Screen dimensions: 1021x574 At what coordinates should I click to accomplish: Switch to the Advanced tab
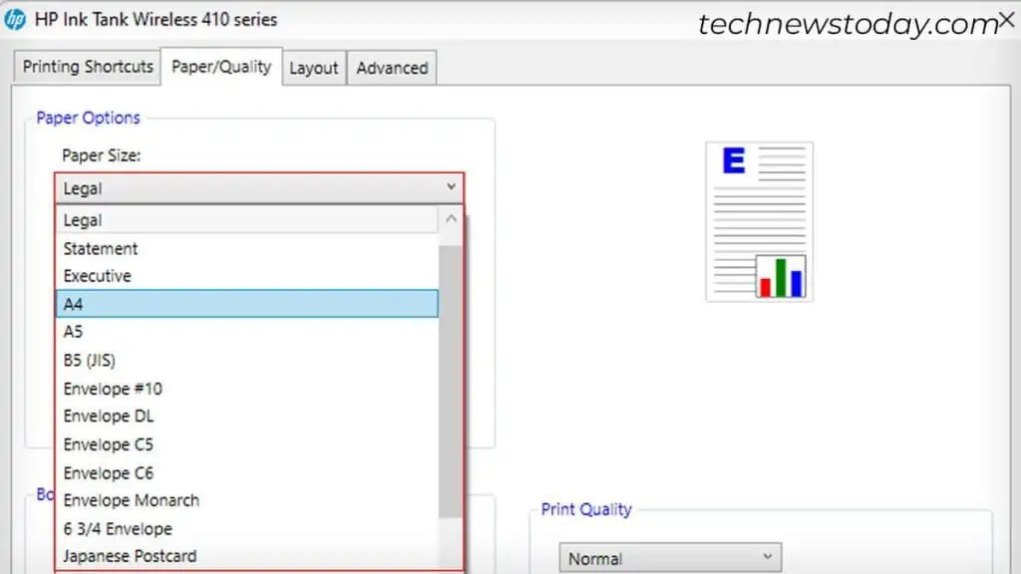(391, 67)
